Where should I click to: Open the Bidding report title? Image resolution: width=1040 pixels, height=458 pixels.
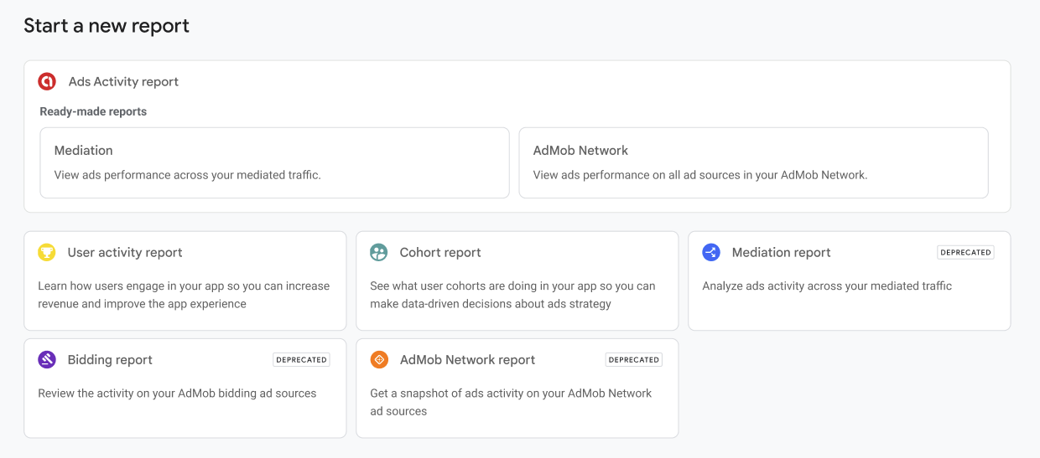pyautogui.click(x=110, y=359)
